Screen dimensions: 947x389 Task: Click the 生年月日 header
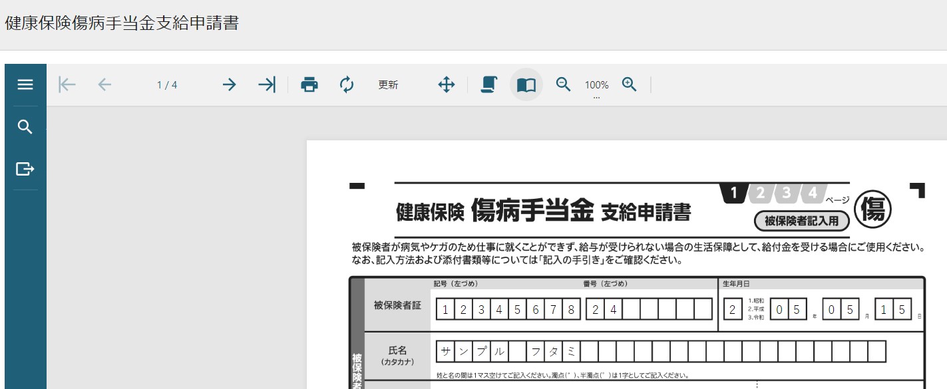(x=736, y=284)
